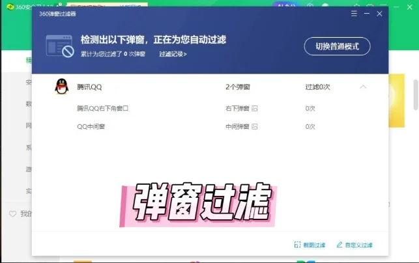Select the 腾讯QQ row title
Image resolution: width=419 pixels, height=263 pixels.
[89, 87]
